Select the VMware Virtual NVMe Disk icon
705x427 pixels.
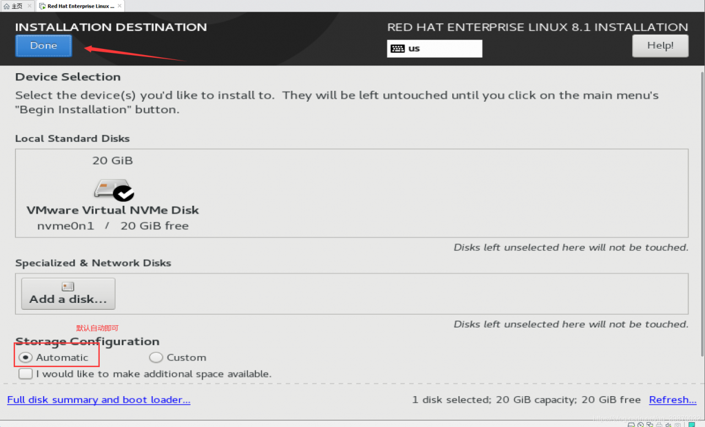tap(113, 190)
